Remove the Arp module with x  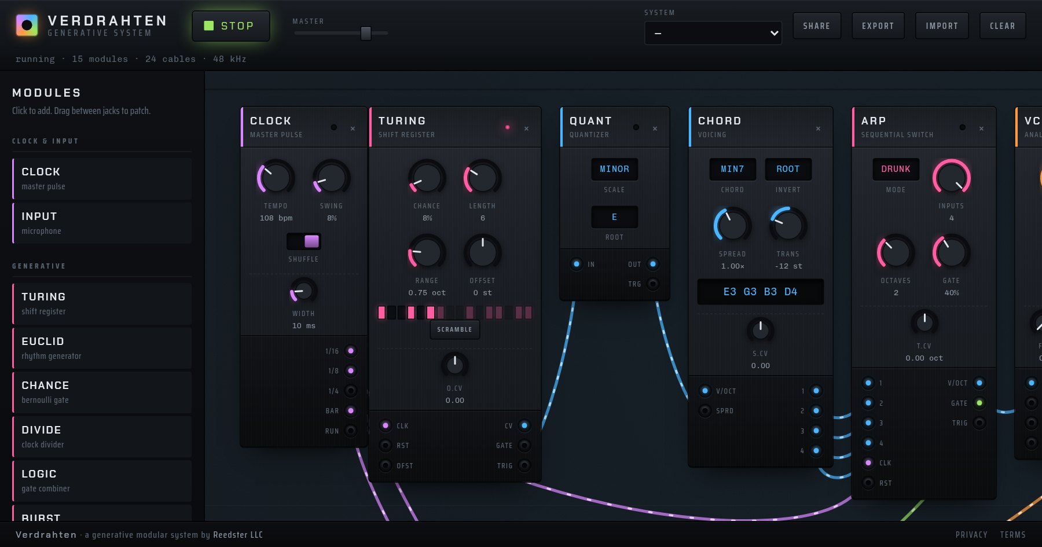point(981,128)
